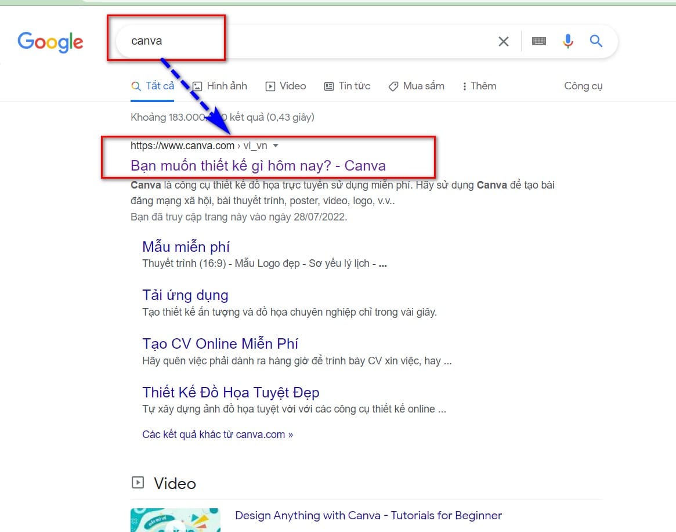Submit search with the magnifying glass icon
Image resolution: width=676 pixels, height=532 pixels.
point(596,41)
